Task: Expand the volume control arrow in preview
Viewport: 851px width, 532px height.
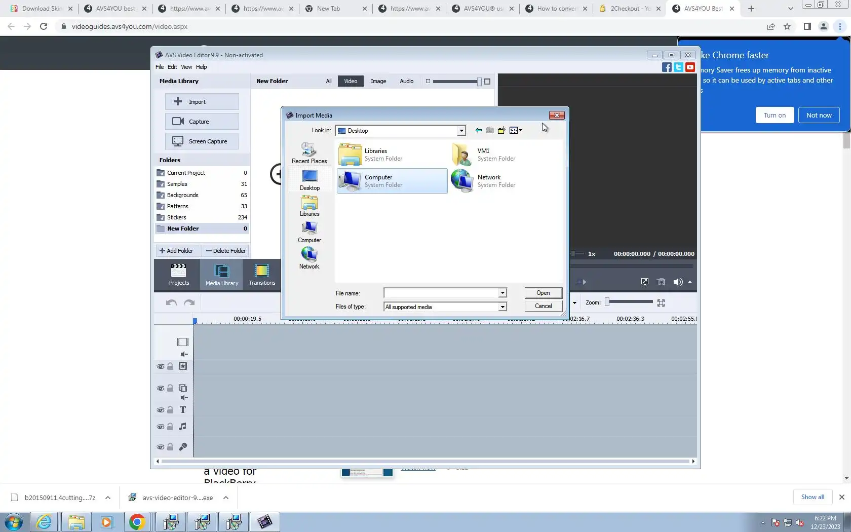Action: [690, 282]
